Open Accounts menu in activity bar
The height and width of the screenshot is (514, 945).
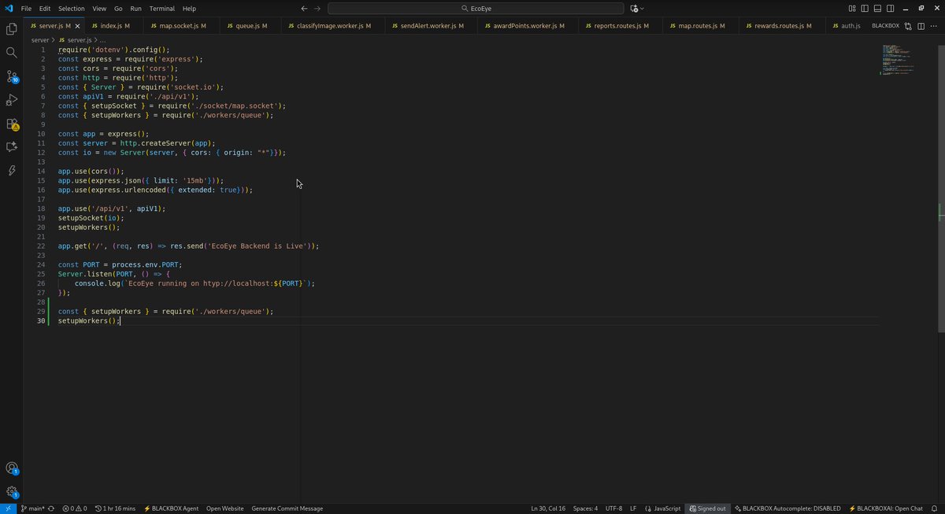coord(12,468)
